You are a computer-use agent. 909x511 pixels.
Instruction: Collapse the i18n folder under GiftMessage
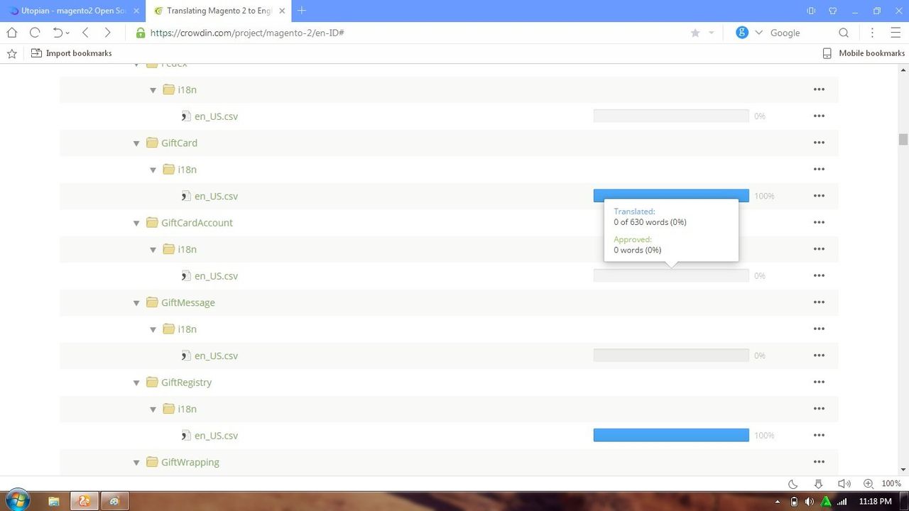[153, 330]
